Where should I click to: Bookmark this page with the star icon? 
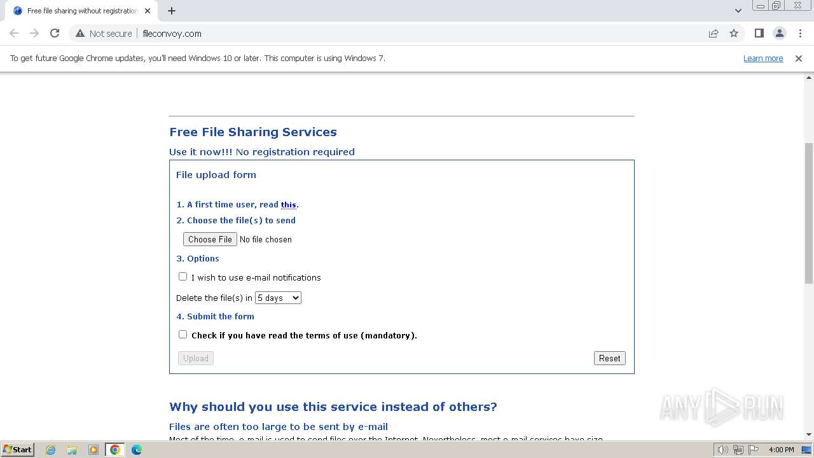tap(734, 34)
